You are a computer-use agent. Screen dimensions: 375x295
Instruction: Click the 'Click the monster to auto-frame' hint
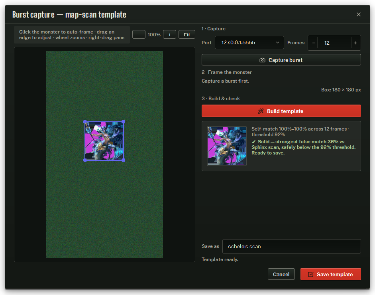[x=72, y=35]
